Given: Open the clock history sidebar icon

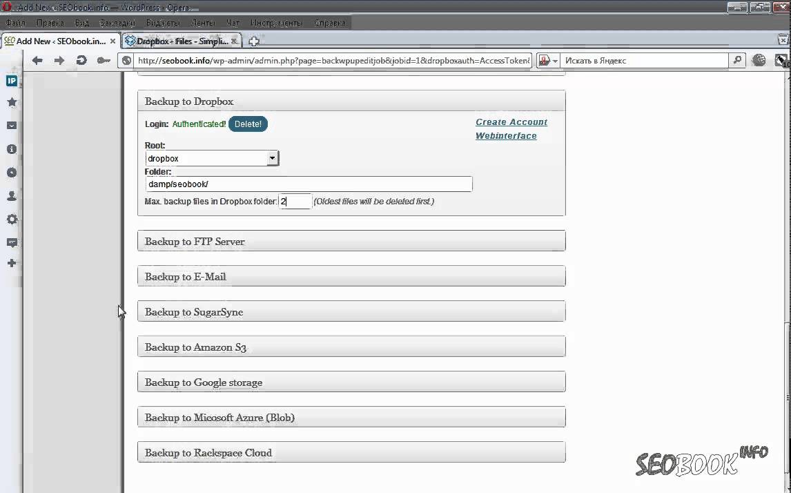Looking at the screenshot, I should point(12,173).
